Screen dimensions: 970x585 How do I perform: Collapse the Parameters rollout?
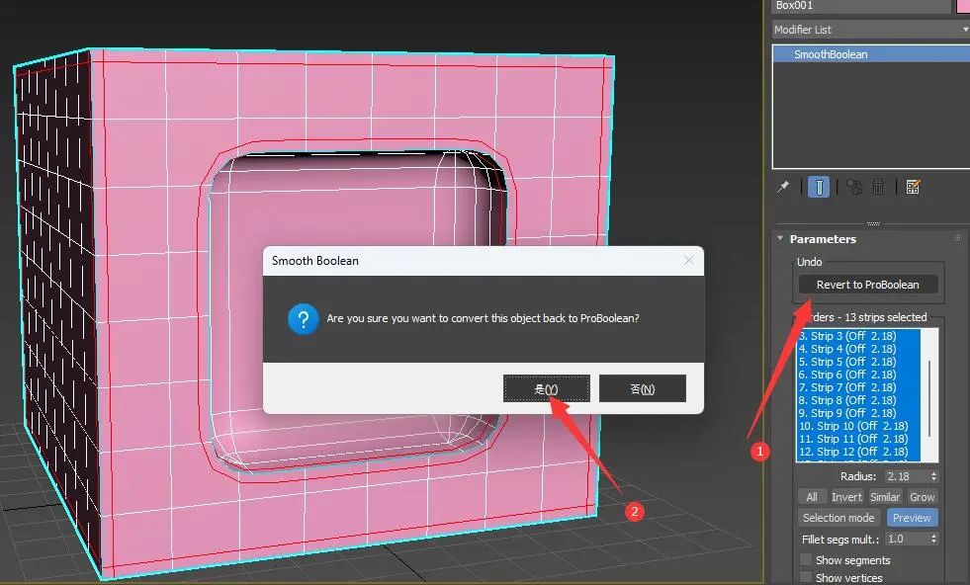(780, 239)
